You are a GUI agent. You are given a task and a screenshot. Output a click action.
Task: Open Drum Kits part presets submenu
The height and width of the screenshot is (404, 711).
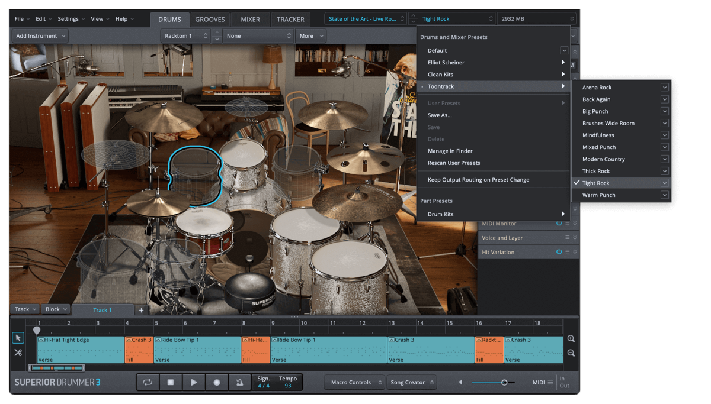pyautogui.click(x=494, y=214)
